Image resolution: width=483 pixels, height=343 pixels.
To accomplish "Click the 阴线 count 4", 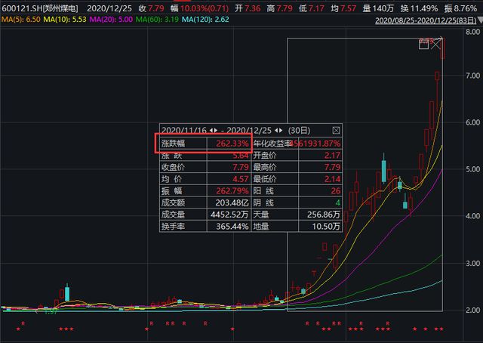I will 338,202.
